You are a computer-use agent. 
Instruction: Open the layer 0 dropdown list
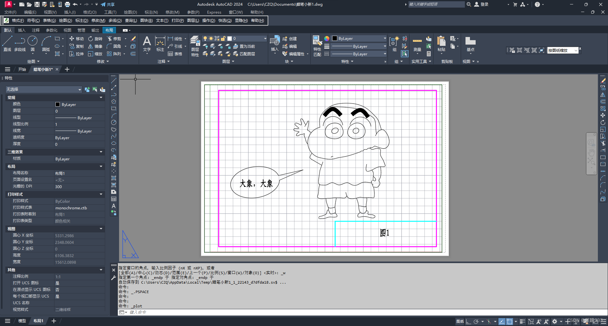tap(265, 39)
